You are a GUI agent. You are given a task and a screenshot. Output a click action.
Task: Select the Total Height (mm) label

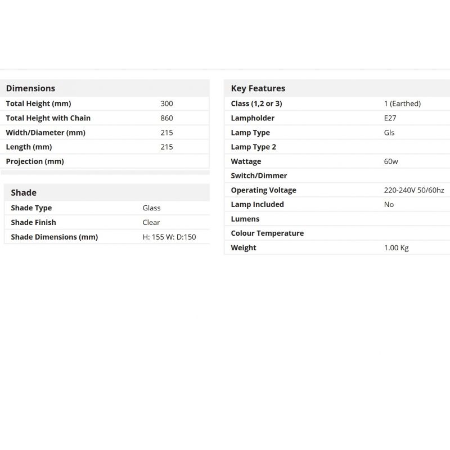(x=38, y=103)
